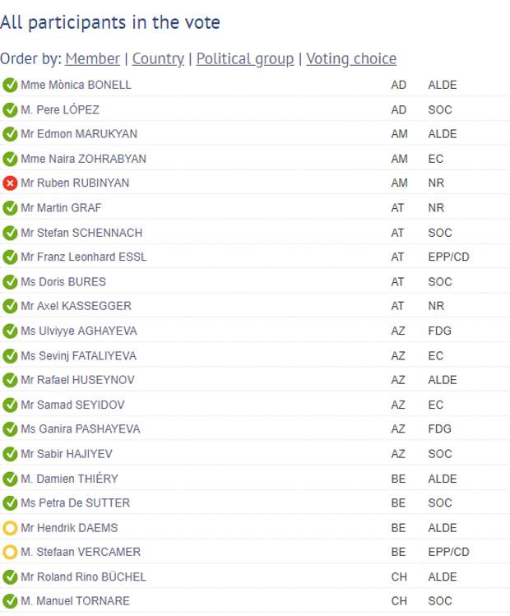Click the green checkmark for Manuel TORNARE

10,601
